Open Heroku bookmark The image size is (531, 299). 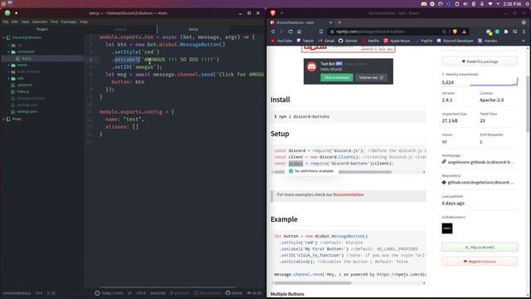[x=487, y=41]
